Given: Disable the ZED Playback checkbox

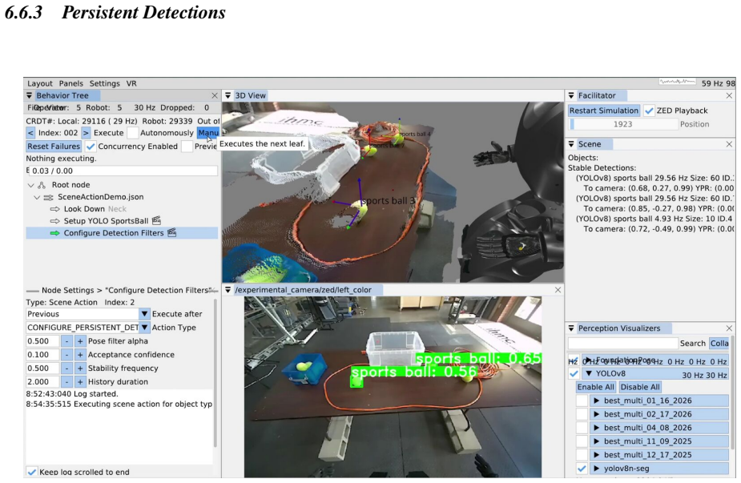Looking at the screenshot, I should (649, 111).
